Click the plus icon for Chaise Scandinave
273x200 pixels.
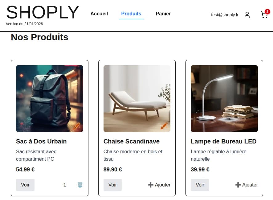tap(150, 185)
